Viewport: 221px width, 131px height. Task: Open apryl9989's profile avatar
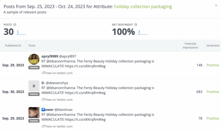(x=34, y=59)
